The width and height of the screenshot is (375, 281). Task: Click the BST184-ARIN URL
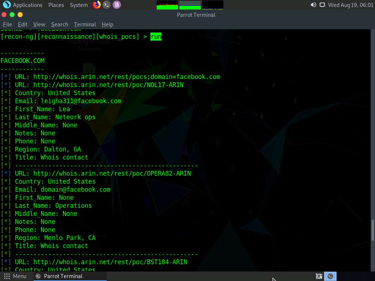click(x=110, y=262)
